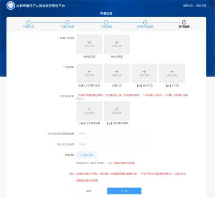Screen dimensions: 215x198
Task: Go to step 4 其他学生信息
Action: (145, 24)
